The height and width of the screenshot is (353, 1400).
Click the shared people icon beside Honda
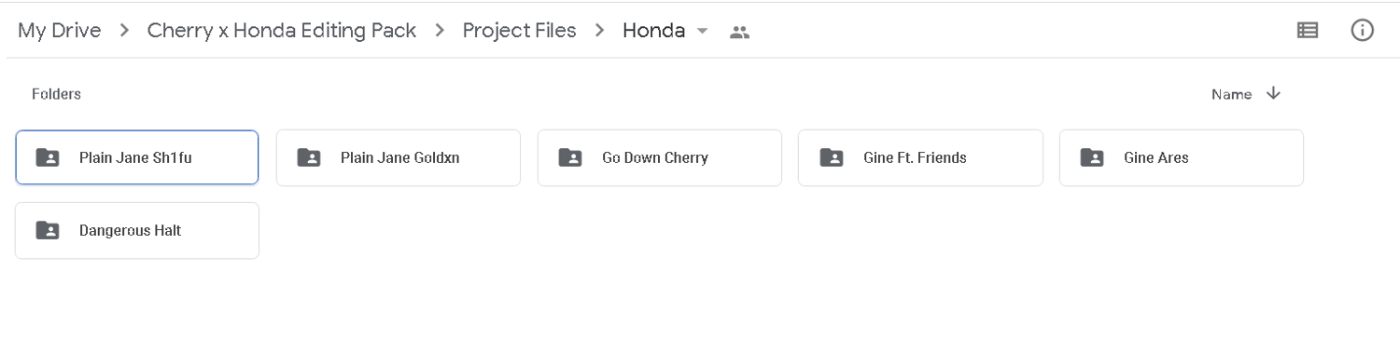740,32
